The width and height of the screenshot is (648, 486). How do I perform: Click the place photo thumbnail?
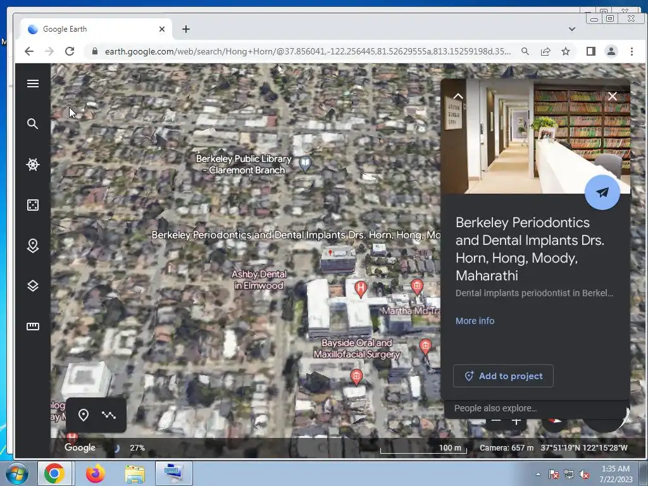535,137
